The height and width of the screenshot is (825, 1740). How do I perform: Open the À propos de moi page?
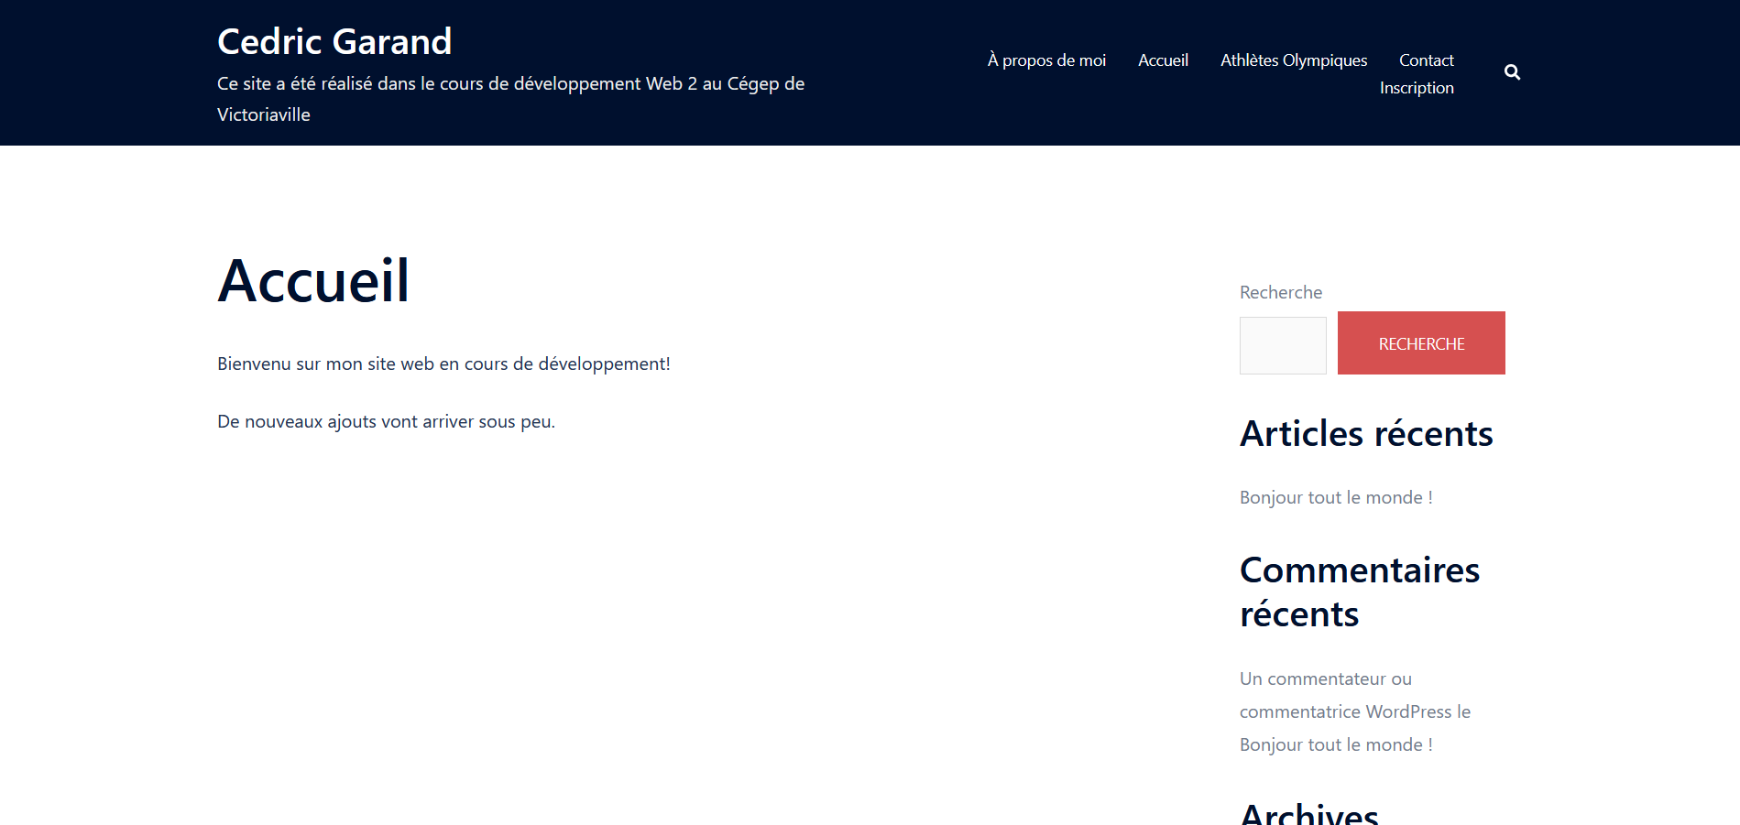pos(1046,60)
